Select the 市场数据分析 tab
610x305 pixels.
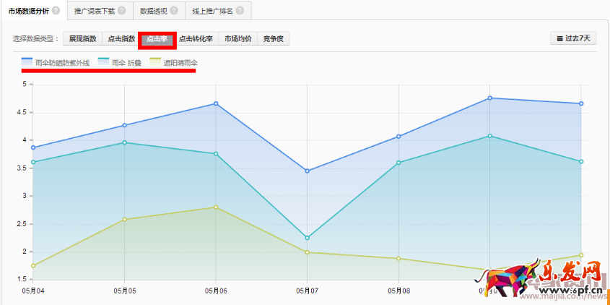click(x=29, y=11)
